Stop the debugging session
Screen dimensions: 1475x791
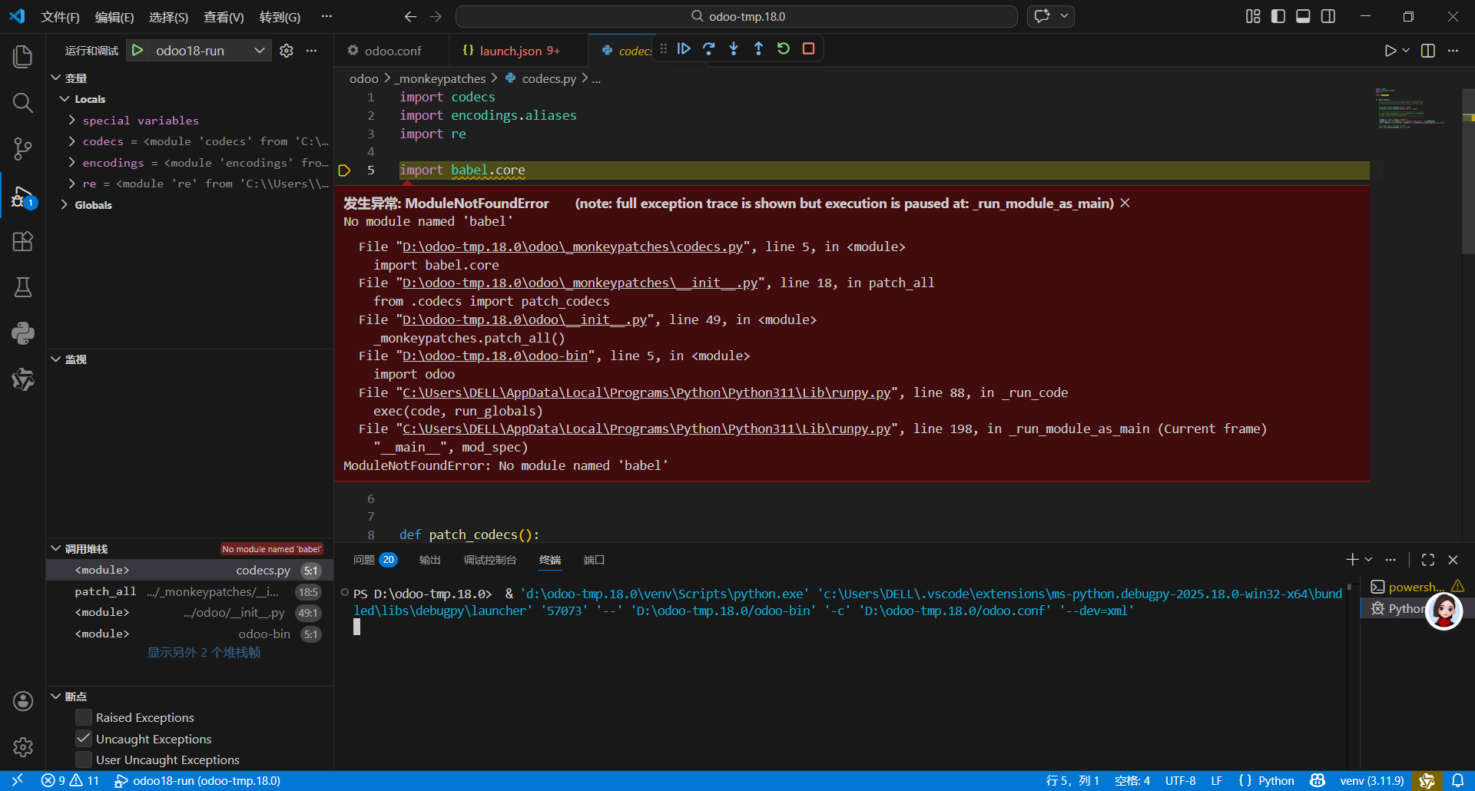tap(808, 49)
